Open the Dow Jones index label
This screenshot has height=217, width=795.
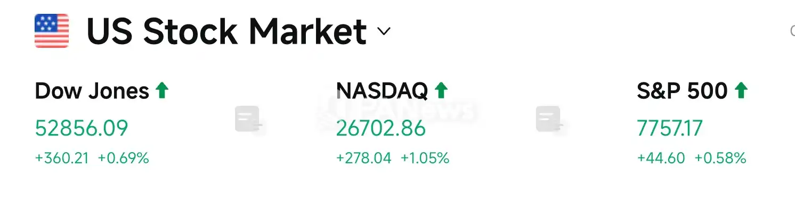pyautogui.click(x=92, y=91)
